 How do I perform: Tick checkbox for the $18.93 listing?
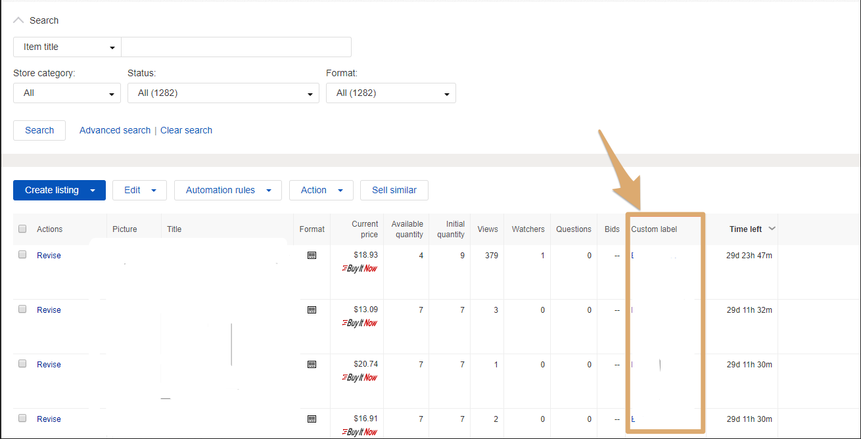pyautogui.click(x=22, y=254)
